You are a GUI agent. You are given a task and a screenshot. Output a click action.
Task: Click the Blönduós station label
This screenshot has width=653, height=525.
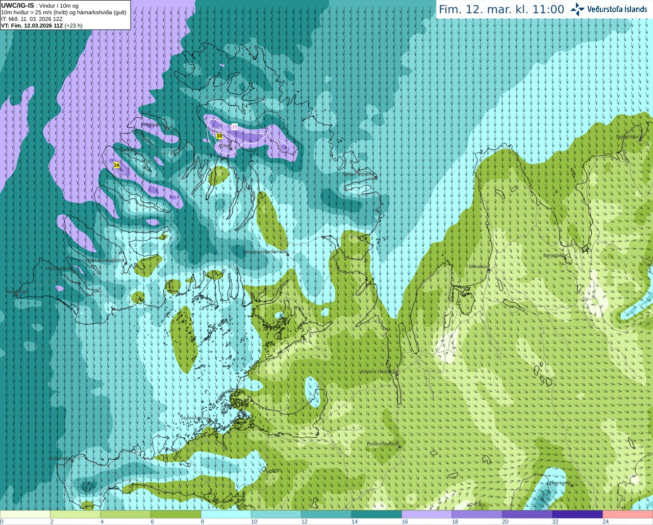click(x=479, y=267)
